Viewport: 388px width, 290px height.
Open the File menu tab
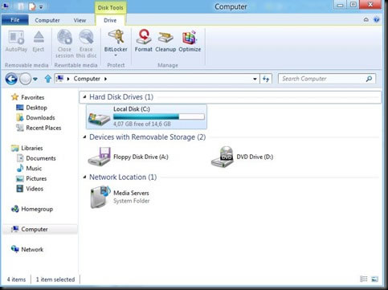tap(14, 20)
